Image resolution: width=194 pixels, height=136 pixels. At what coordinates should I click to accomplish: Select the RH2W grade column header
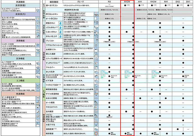[x=154, y=2]
